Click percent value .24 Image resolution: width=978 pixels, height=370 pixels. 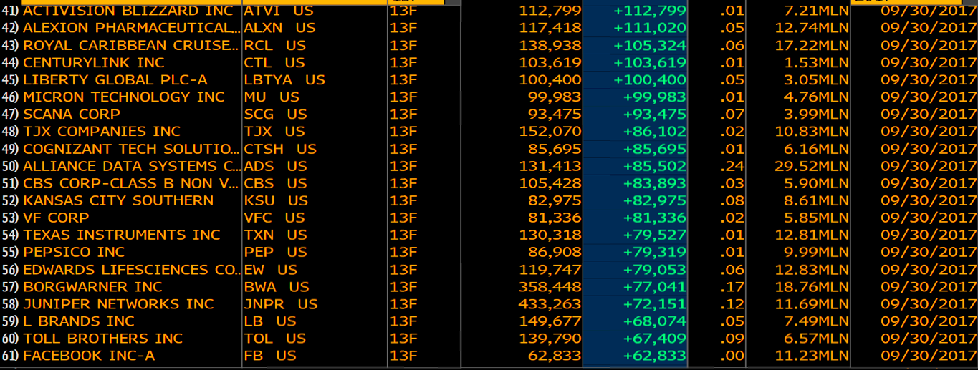coord(732,166)
